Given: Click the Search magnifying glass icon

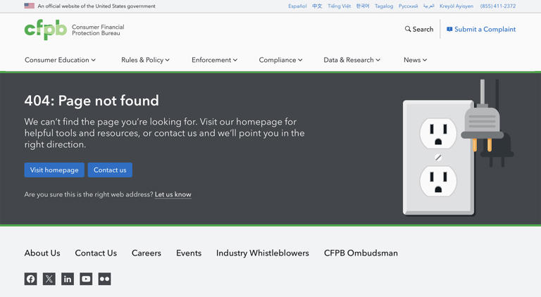Looking at the screenshot, I should (408, 30).
